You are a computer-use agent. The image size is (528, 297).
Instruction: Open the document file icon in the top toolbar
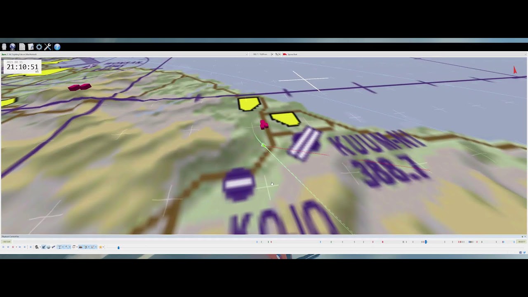[22, 47]
